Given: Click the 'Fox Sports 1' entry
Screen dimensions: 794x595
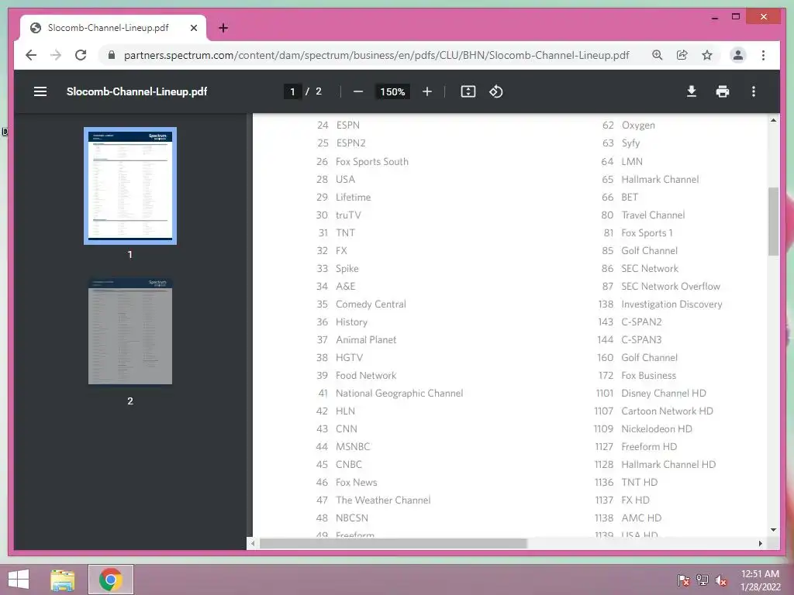Looking at the screenshot, I should pyautogui.click(x=647, y=232).
